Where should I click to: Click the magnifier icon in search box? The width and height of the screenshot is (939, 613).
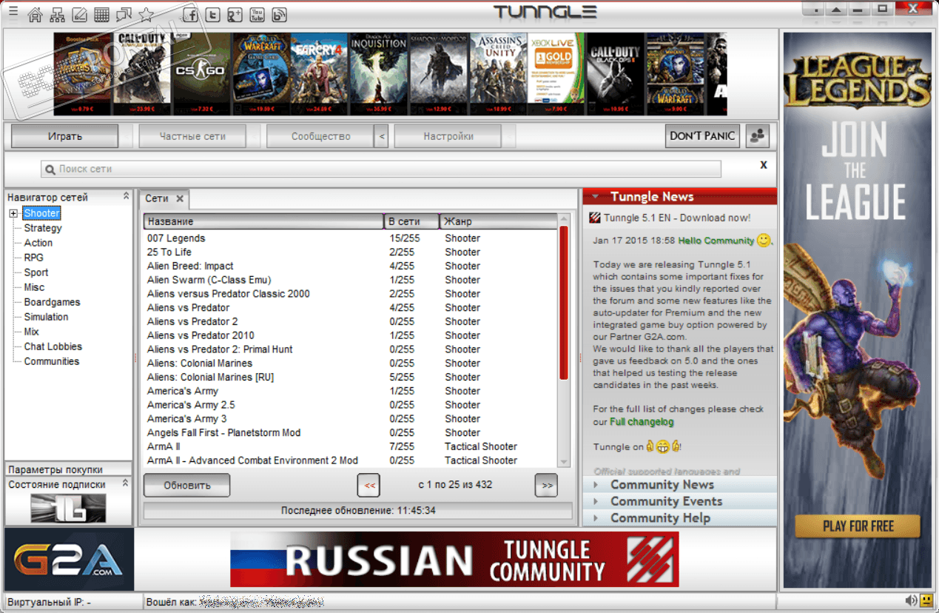pos(50,170)
